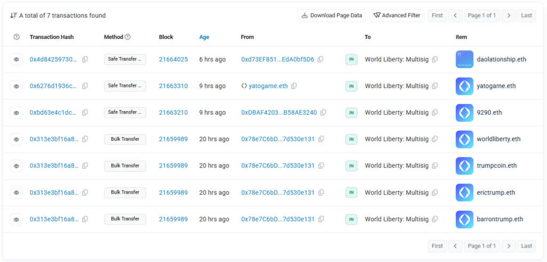This screenshot has height=262, width=547.
Task: Copy From address in barrontrump.eth row
Action: tap(321, 219)
